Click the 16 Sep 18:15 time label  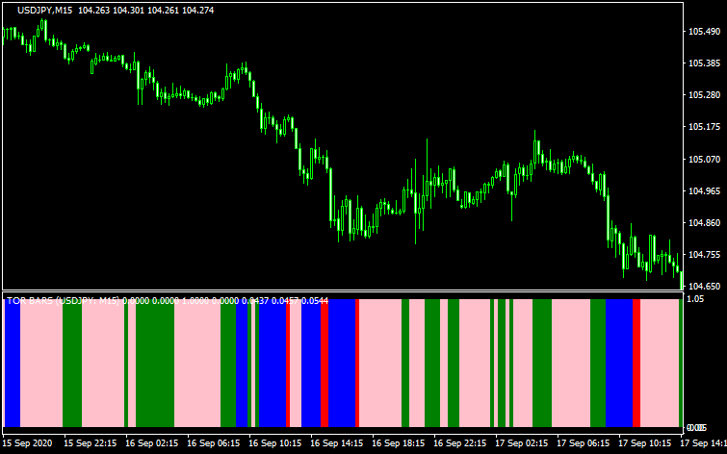click(399, 443)
